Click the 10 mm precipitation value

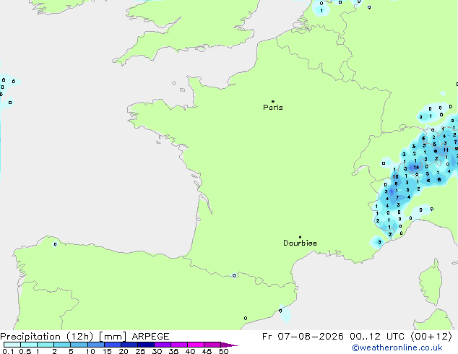point(395,177)
